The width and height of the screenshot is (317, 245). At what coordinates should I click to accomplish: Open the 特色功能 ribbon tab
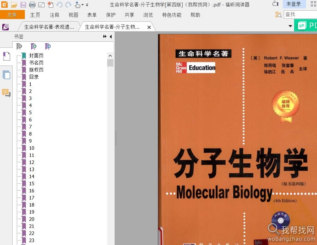[x=172, y=15]
